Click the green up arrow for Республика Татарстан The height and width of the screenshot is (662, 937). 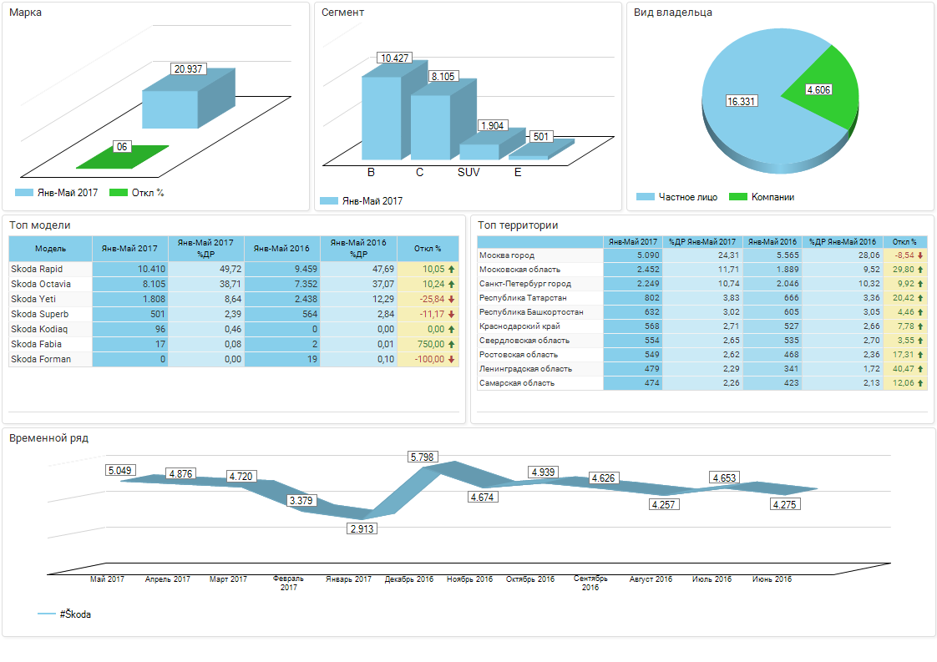click(920, 298)
